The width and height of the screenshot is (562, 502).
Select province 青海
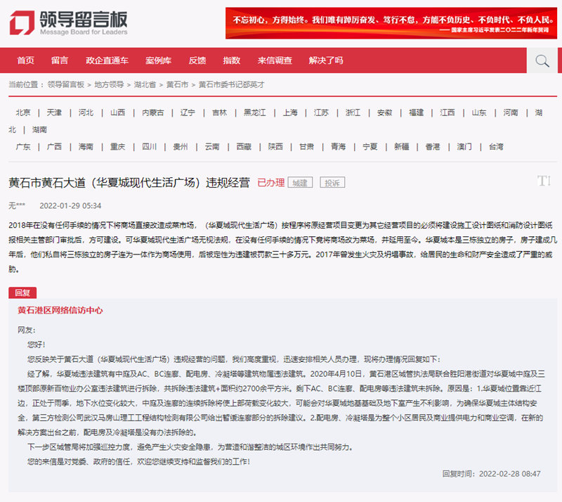point(339,147)
